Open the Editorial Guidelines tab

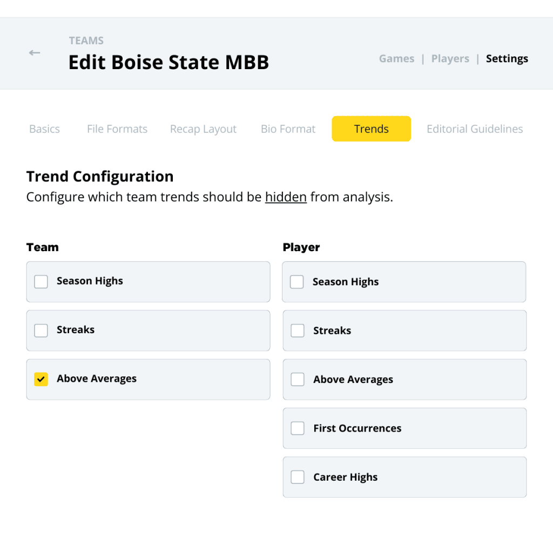coord(475,129)
